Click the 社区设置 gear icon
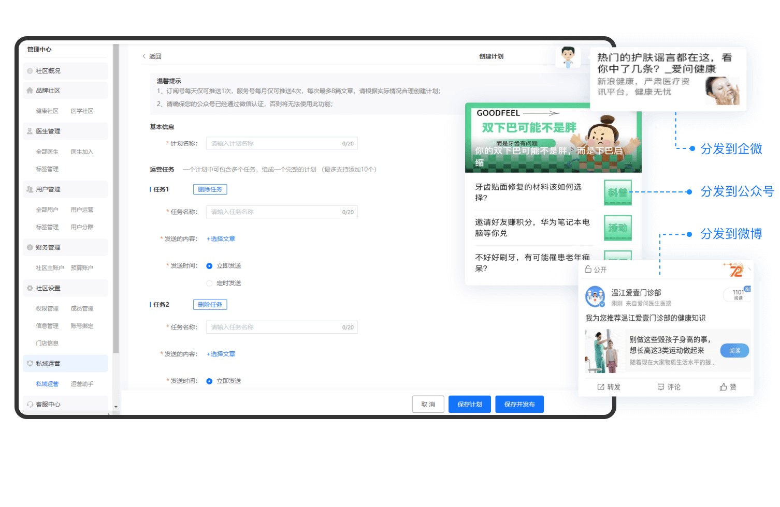This screenshot has height=507, width=780. click(x=30, y=288)
